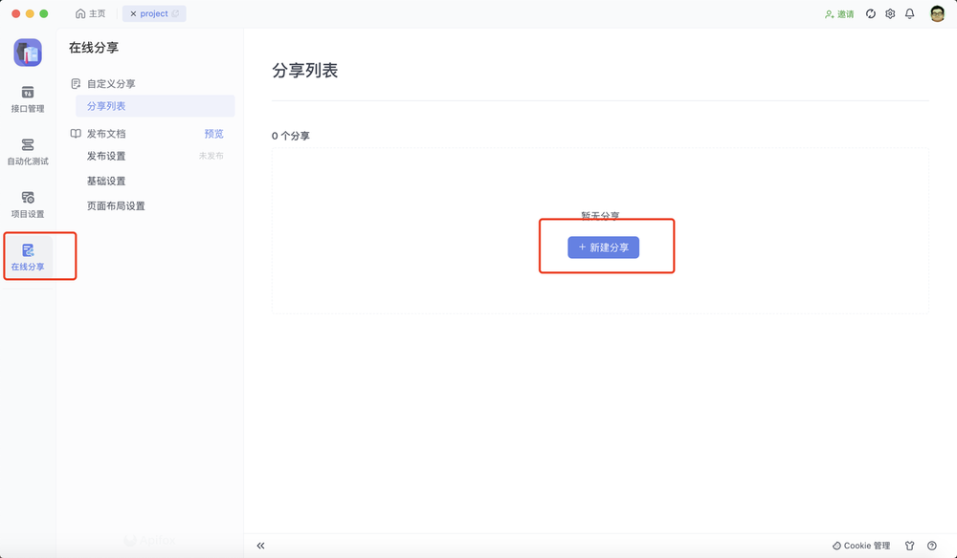Viewport: 957px width, 558px height.
Task: Open the 自动化测试 panel from the sidebar
Action: pos(28,153)
